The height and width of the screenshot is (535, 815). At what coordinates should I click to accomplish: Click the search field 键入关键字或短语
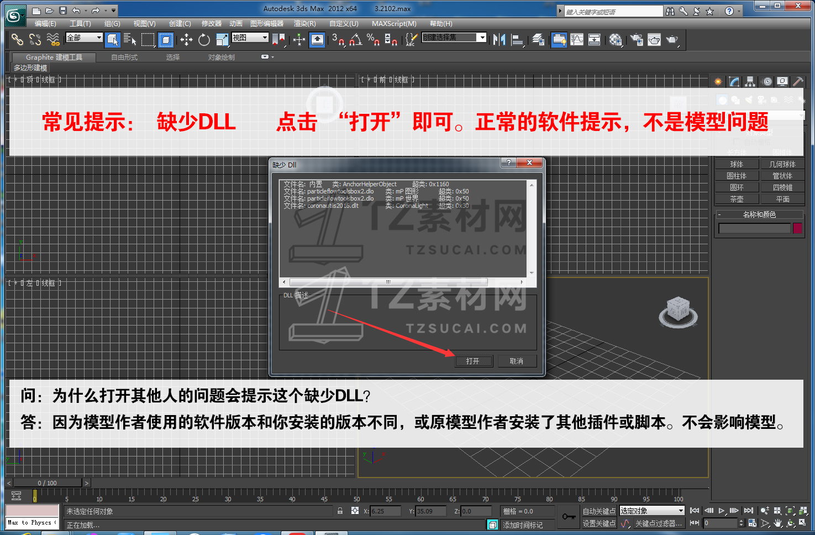click(613, 12)
